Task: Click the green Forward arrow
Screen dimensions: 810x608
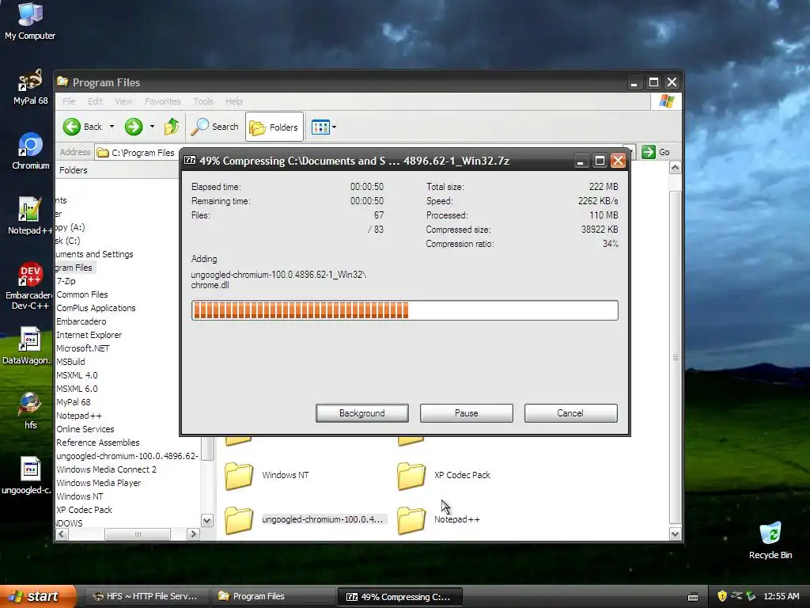Action: [134, 127]
